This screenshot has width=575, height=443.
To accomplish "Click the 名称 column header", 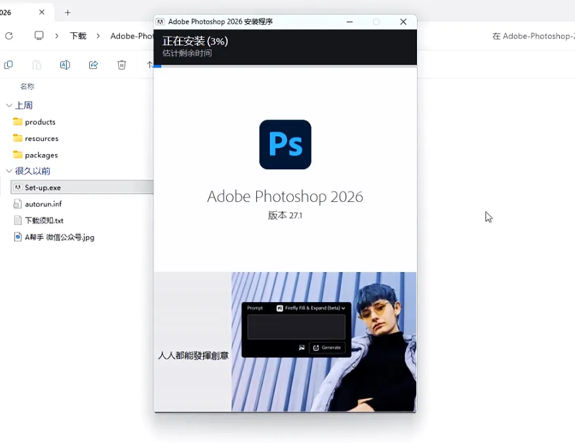I will (27, 87).
